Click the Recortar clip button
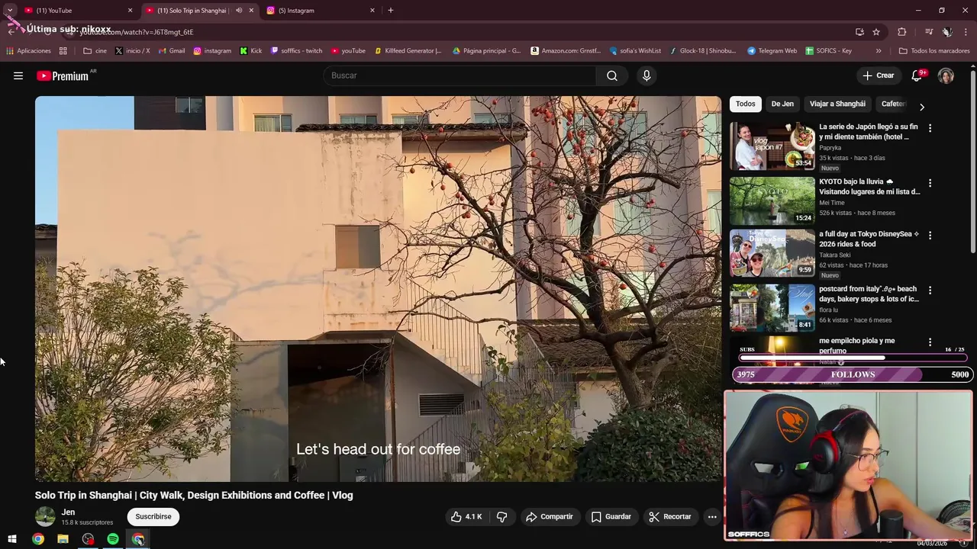This screenshot has width=977, height=549. 670,516
